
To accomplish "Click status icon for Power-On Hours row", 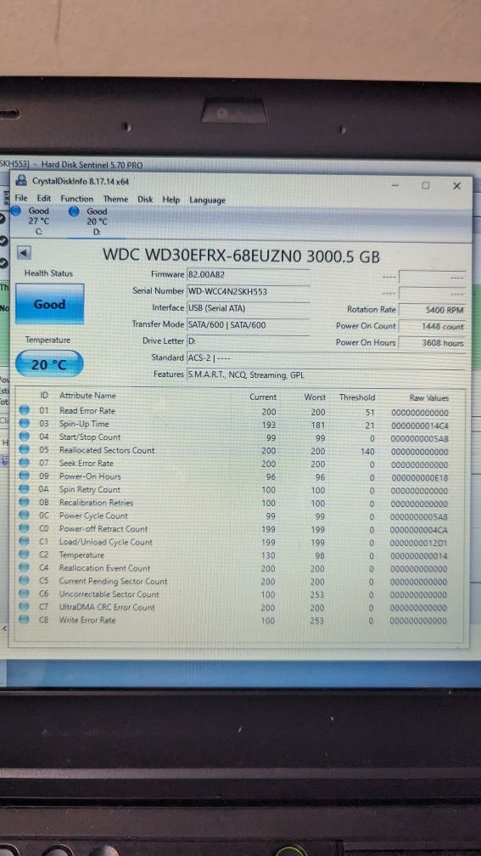I will (x=25, y=476).
